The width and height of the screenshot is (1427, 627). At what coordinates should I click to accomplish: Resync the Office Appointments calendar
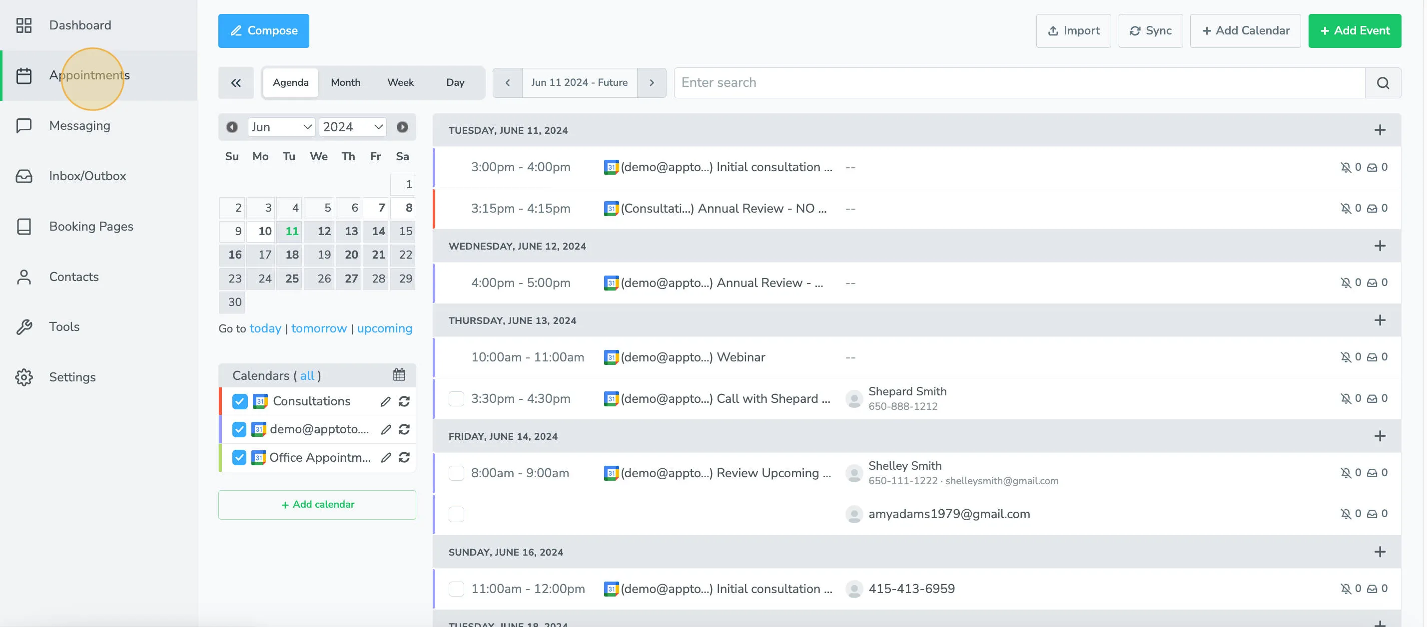(x=405, y=458)
